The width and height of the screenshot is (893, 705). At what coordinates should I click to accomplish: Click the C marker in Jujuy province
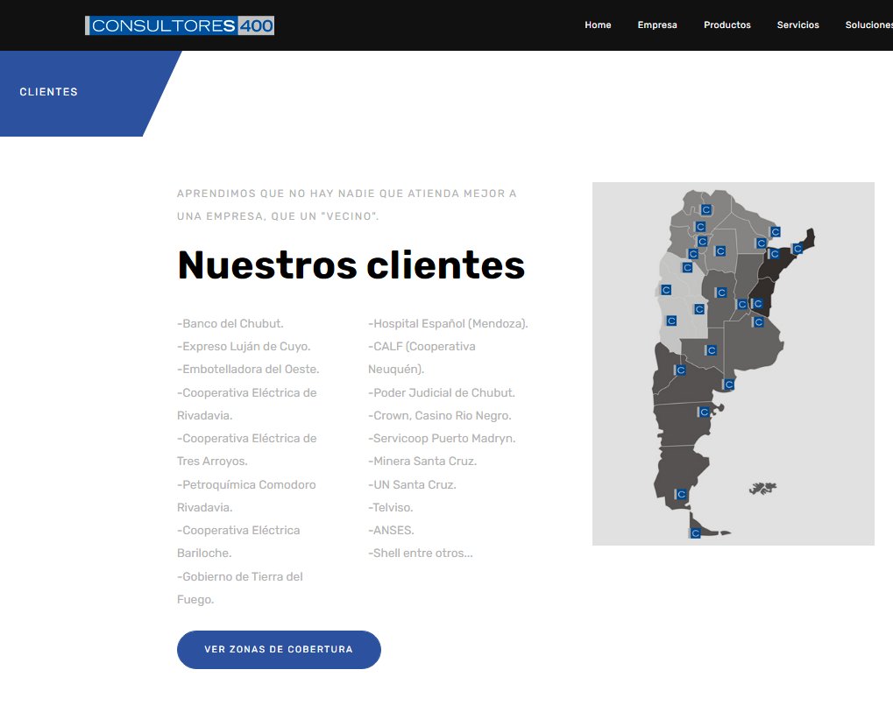(706, 210)
